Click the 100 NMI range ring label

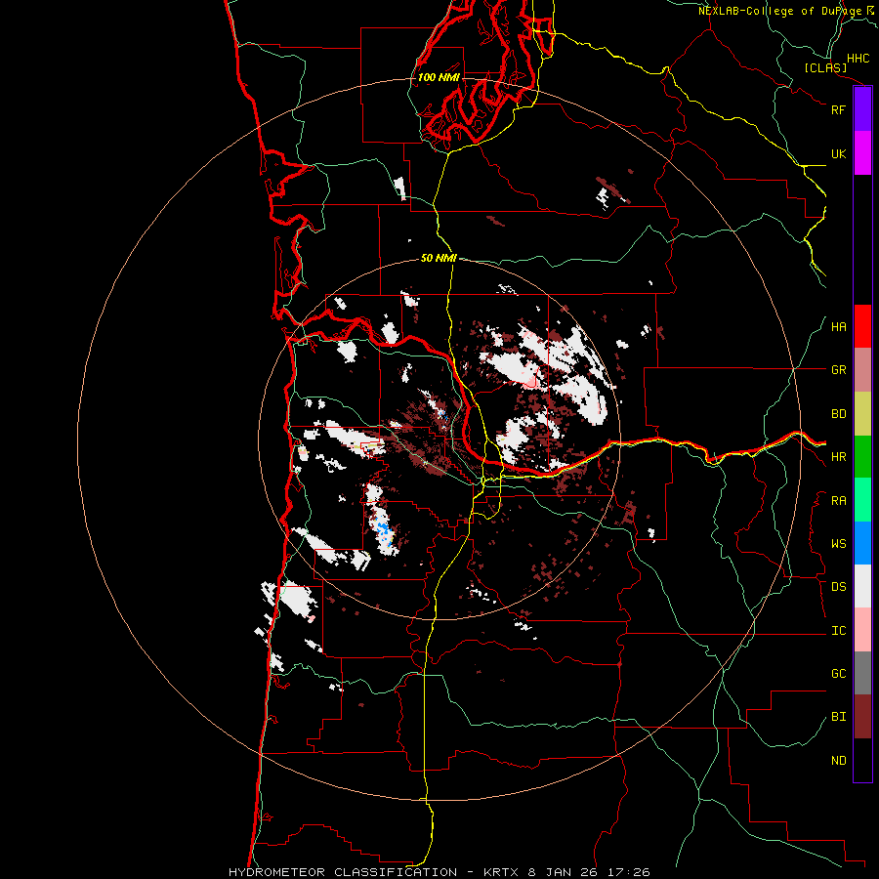tap(439, 77)
